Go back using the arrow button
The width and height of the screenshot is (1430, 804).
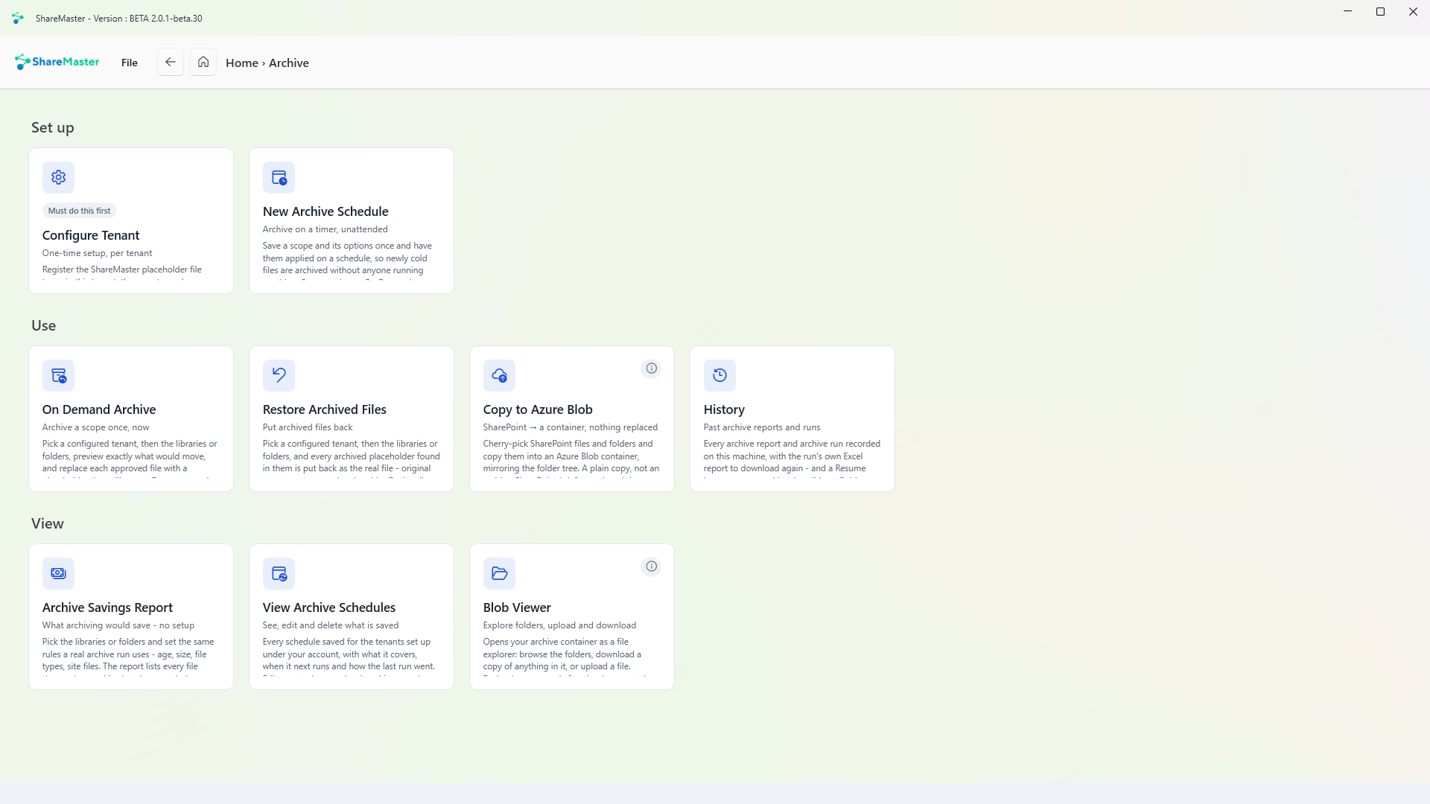[x=171, y=62]
